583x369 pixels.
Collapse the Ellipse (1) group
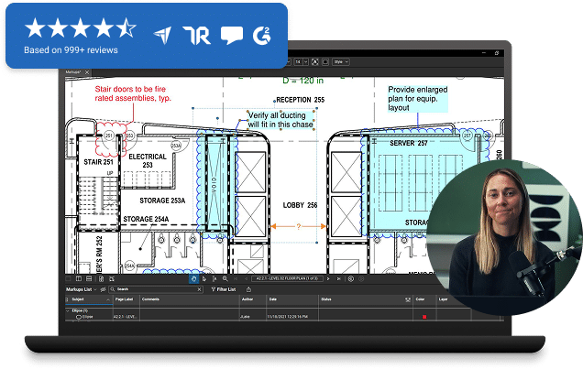[68, 310]
